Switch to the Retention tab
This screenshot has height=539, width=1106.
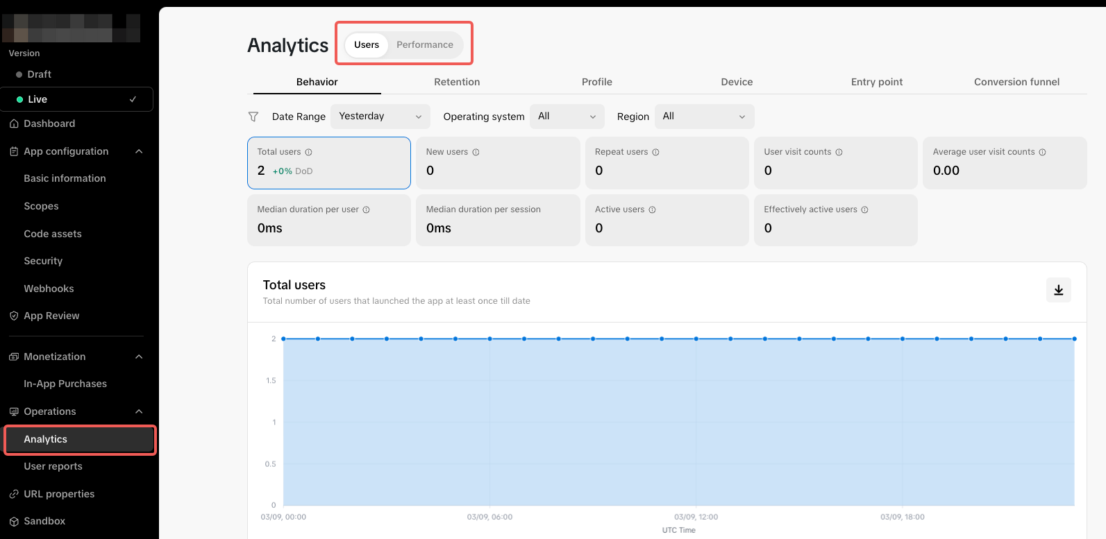point(457,82)
